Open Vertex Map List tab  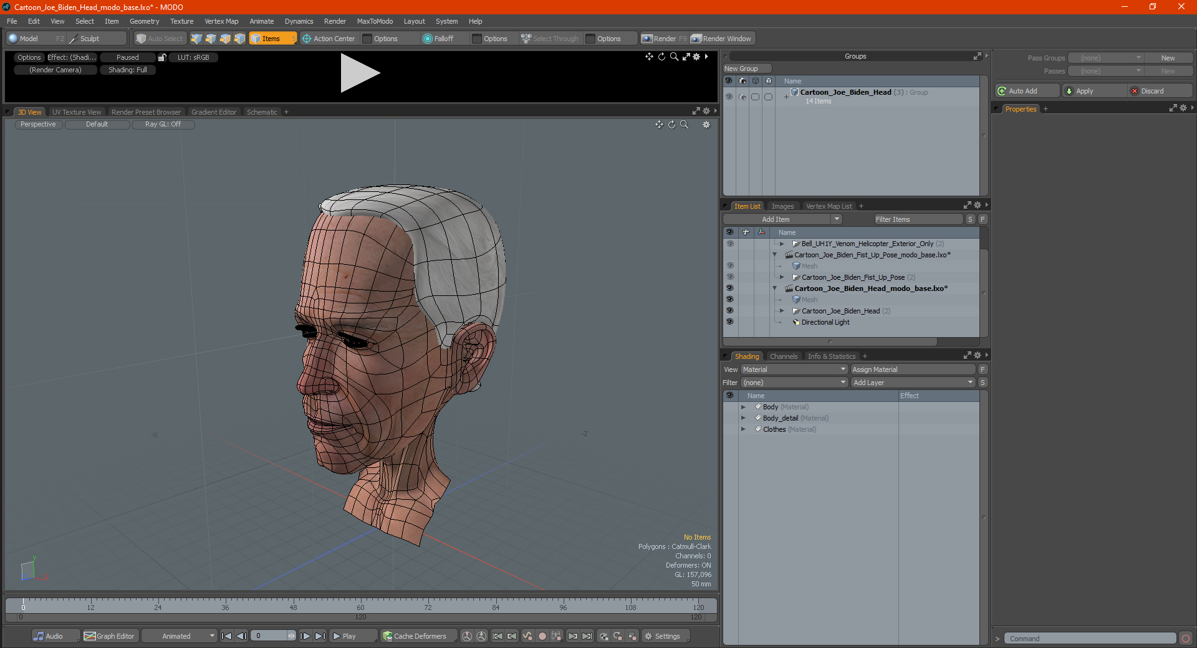(829, 206)
